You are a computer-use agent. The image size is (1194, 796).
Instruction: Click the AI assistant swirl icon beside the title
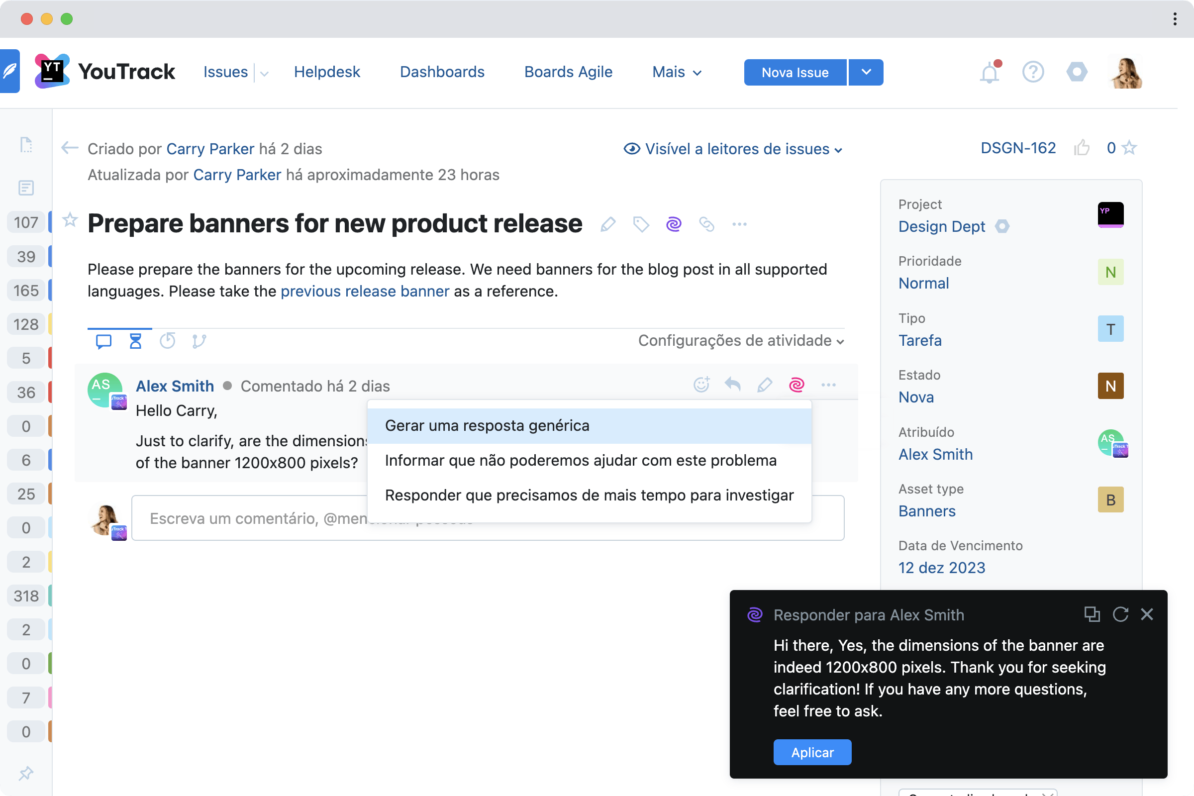pyautogui.click(x=674, y=224)
